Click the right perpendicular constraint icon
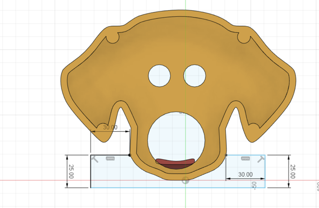Image resolution: width=319 pixels, height=208 pixels. pos(261,159)
